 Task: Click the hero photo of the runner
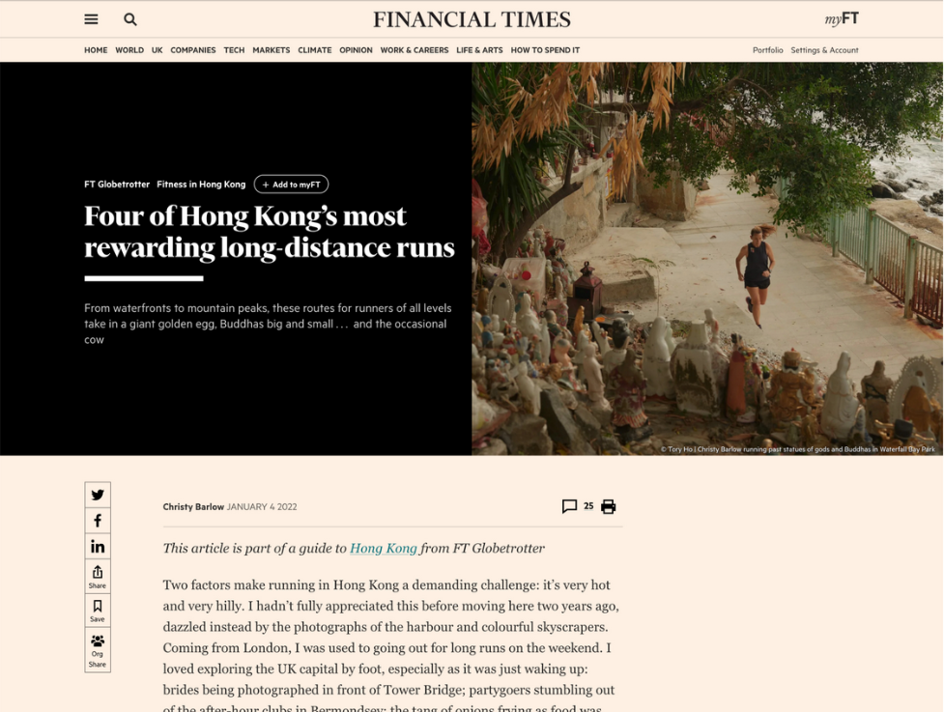tap(707, 259)
